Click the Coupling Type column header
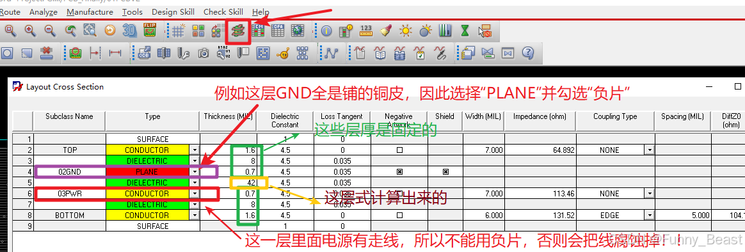The height and width of the screenshot is (252, 745). click(x=615, y=121)
